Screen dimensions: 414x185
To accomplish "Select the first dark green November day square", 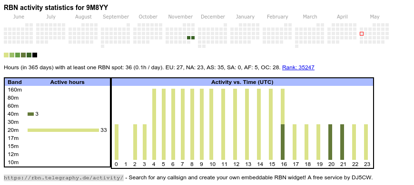I will click(x=189, y=37).
